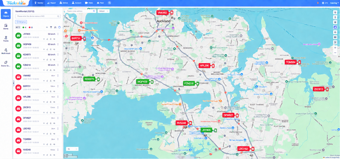340x159 pixels.
Task: Open the Scene Se... sidebar item
Action: pyautogui.click(x=6, y=63)
